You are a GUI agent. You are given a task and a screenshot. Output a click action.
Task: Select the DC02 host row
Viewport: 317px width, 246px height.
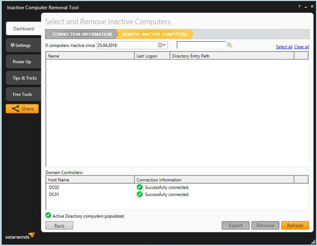tap(177, 187)
